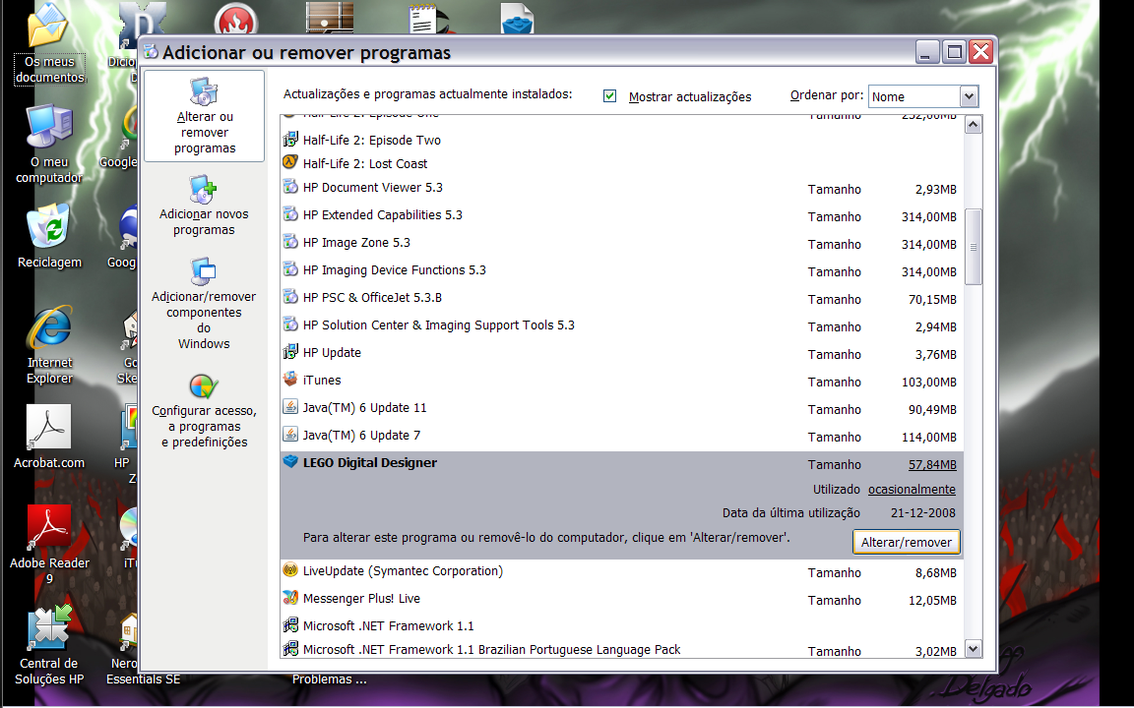Open Reciclagem desktop icon
Screen dimensions: 1134x708
47,226
